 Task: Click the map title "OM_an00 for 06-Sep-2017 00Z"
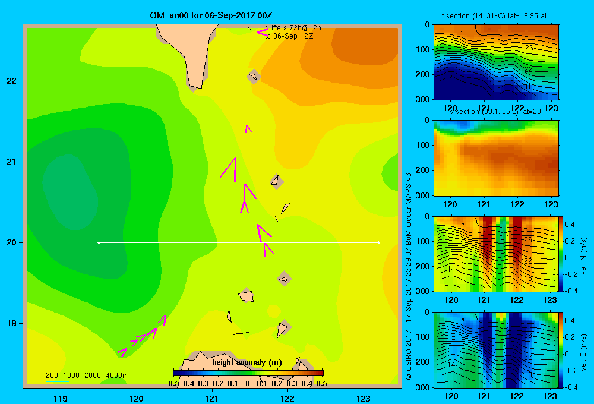211,15
